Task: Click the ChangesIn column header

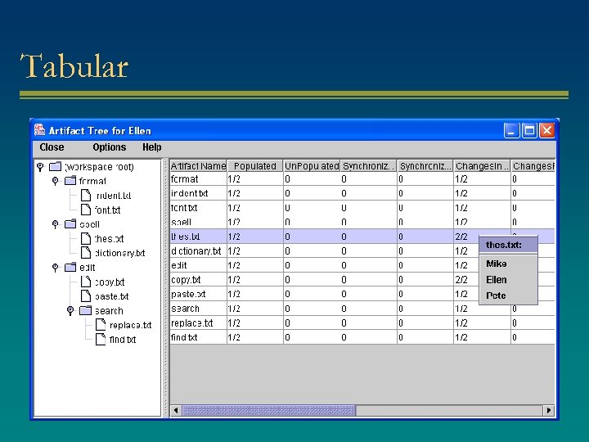Action: click(x=482, y=165)
